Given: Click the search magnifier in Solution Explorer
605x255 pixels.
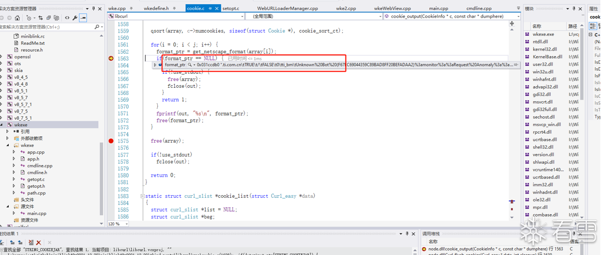Looking at the screenshot, I should pyautogui.click(x=97, y=27).
